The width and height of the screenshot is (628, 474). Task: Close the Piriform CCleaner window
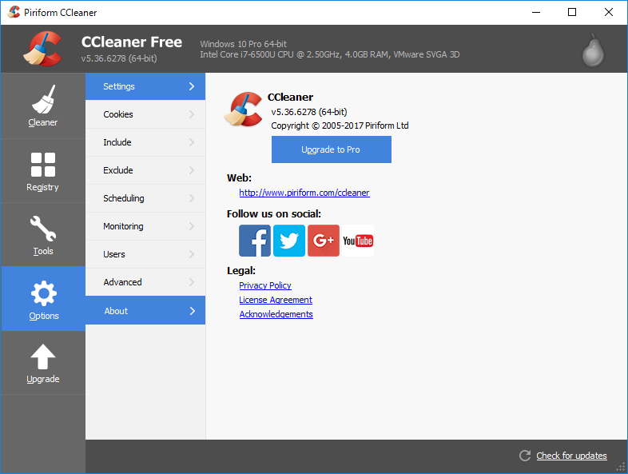click(609, 12)
